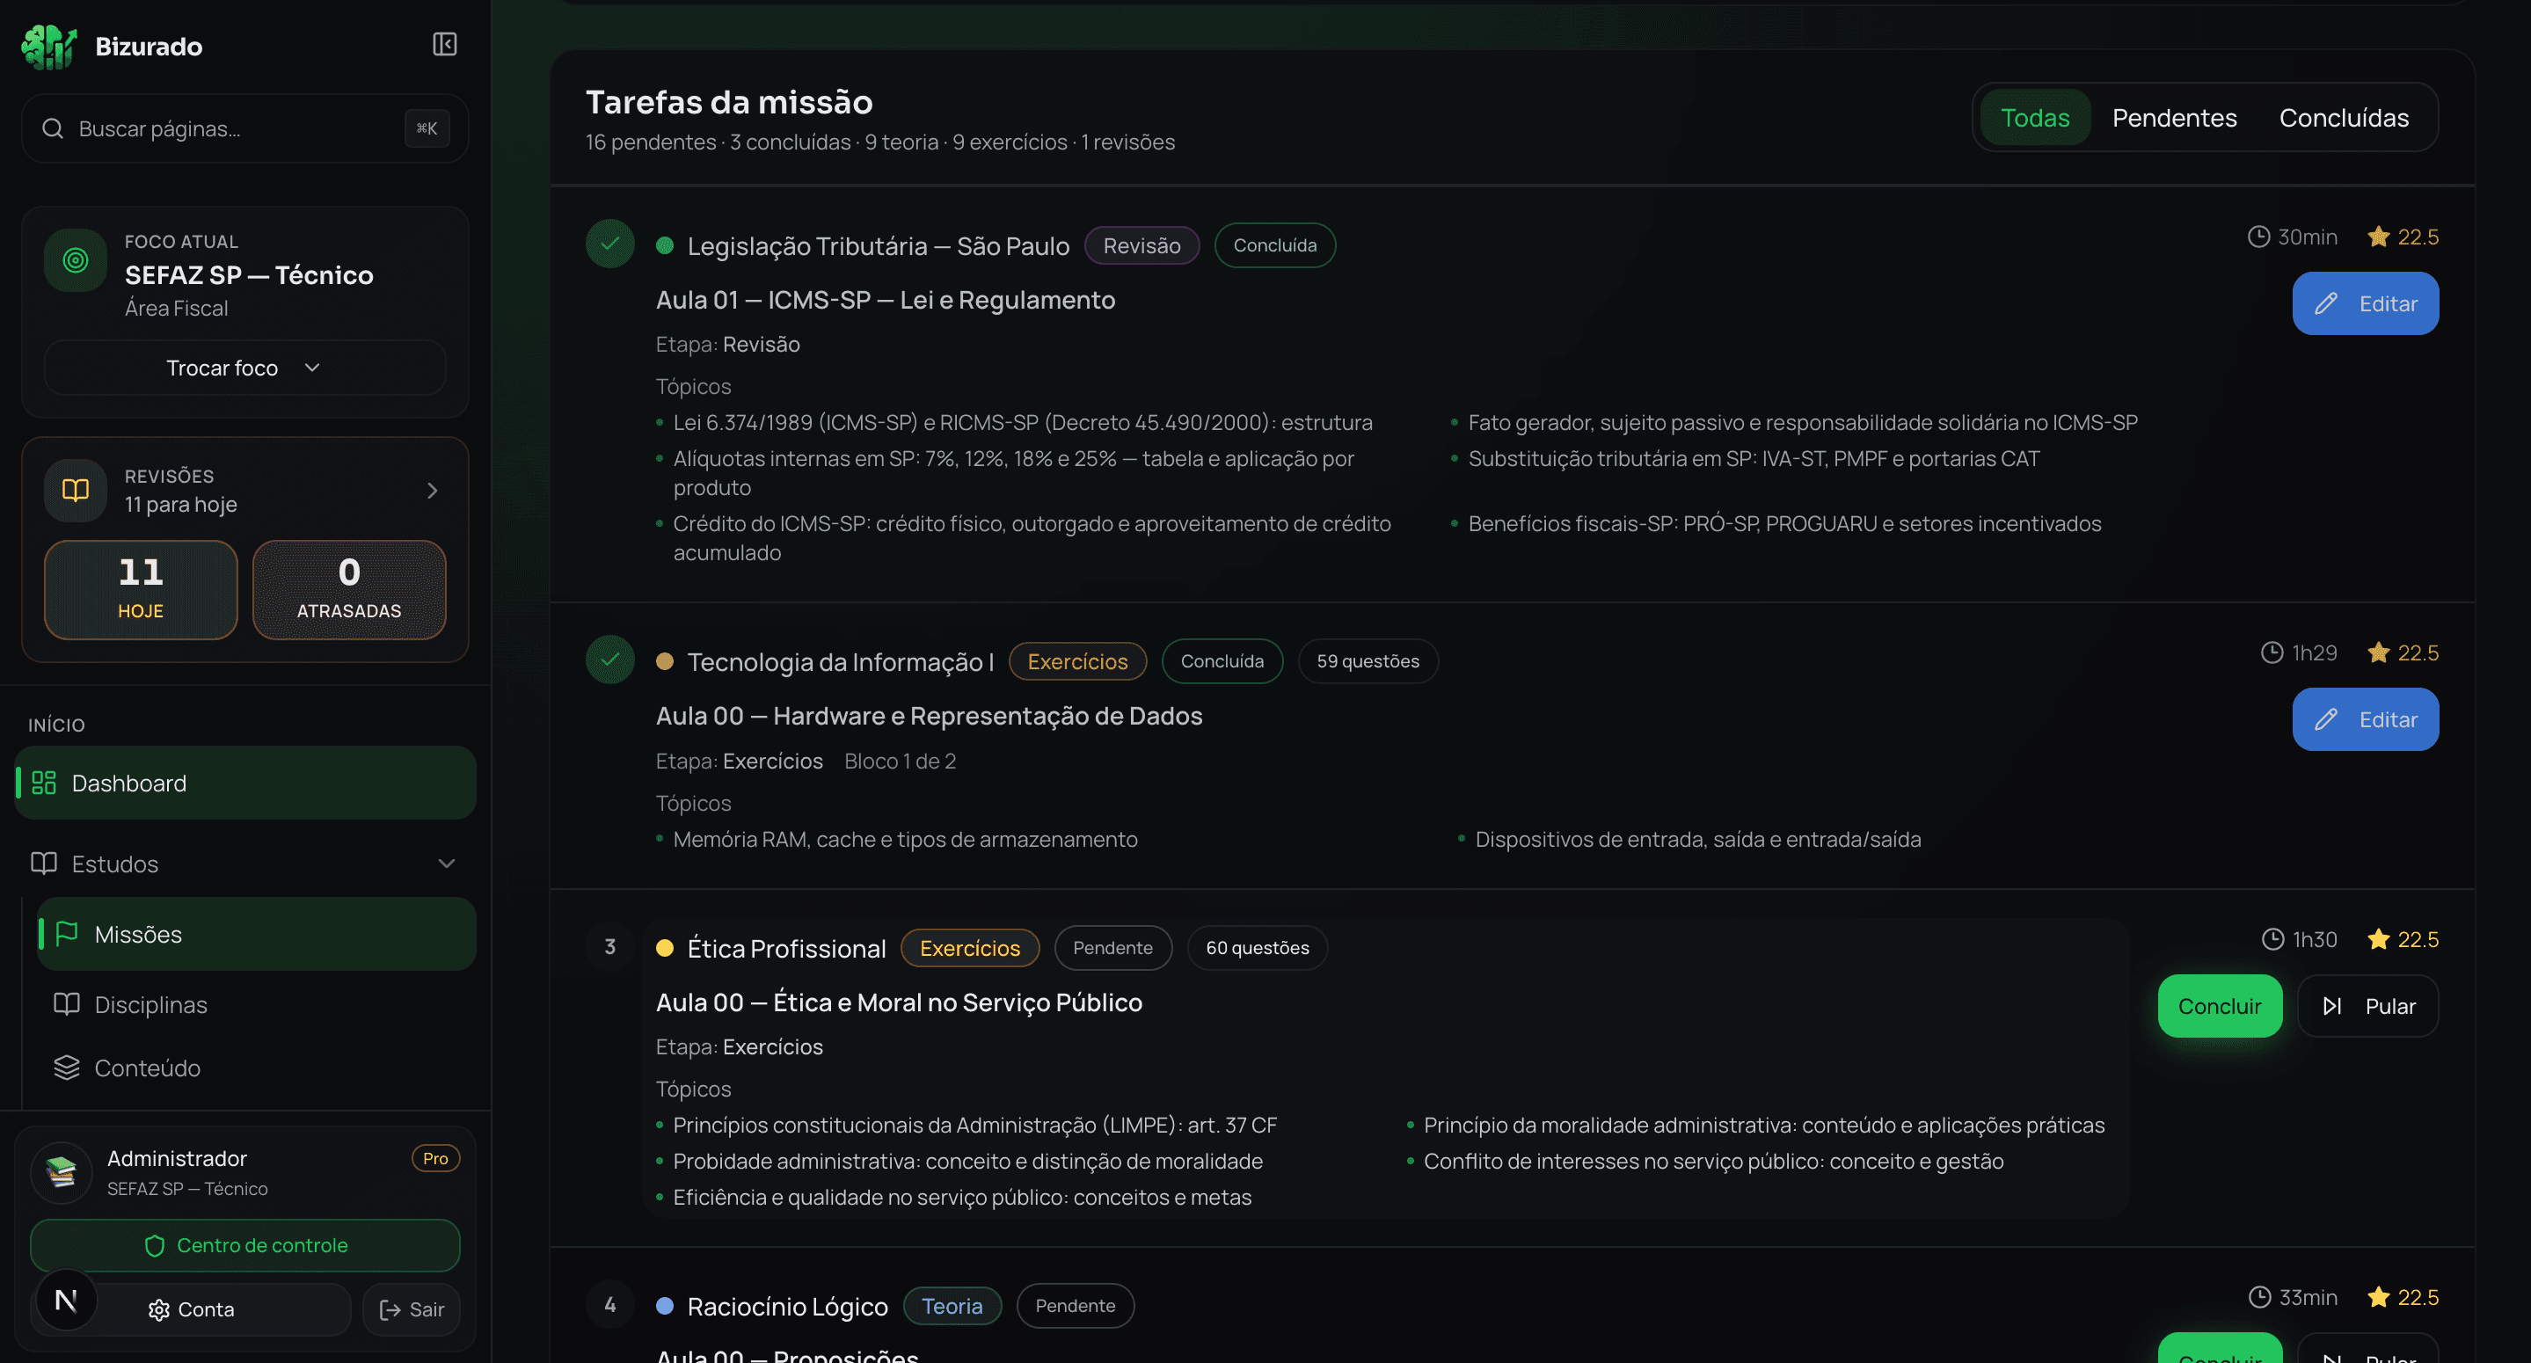Click the Disciplinas book icon
This screenshot has height=1363, width=2531.
(67, 1004)
